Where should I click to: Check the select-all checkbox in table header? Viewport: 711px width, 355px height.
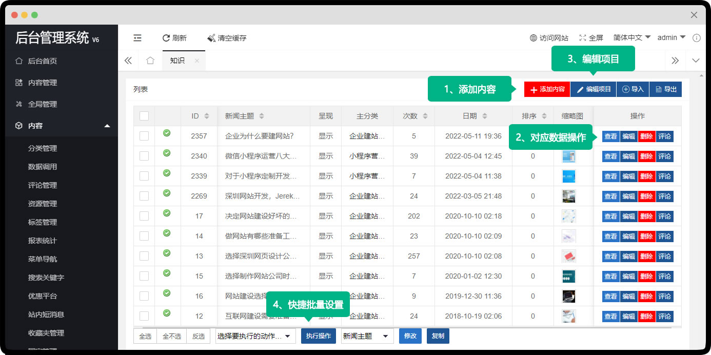(x=144, y=115)
